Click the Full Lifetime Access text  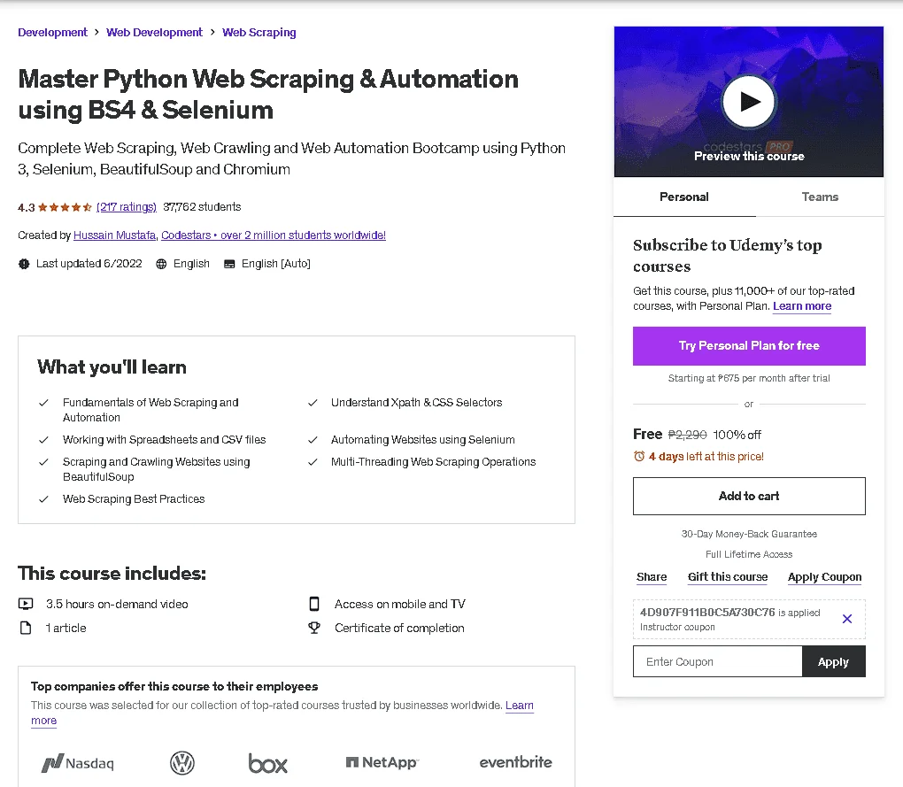point(749,554)
